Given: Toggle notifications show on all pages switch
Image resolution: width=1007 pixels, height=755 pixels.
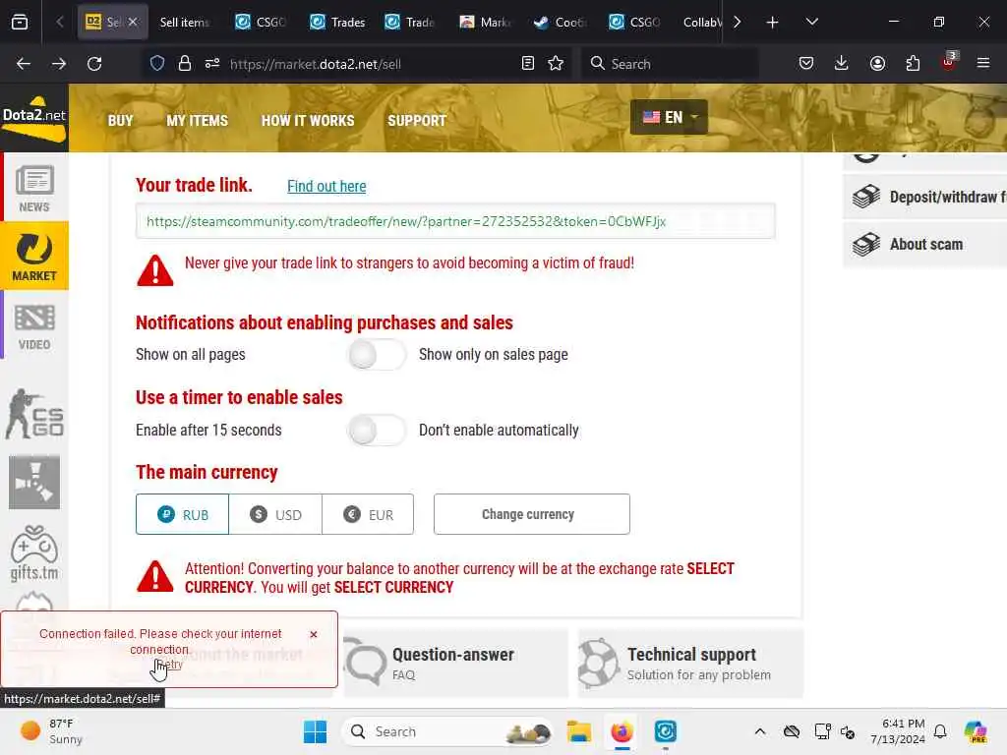Looking at the screenshot, I should point(377,354).
